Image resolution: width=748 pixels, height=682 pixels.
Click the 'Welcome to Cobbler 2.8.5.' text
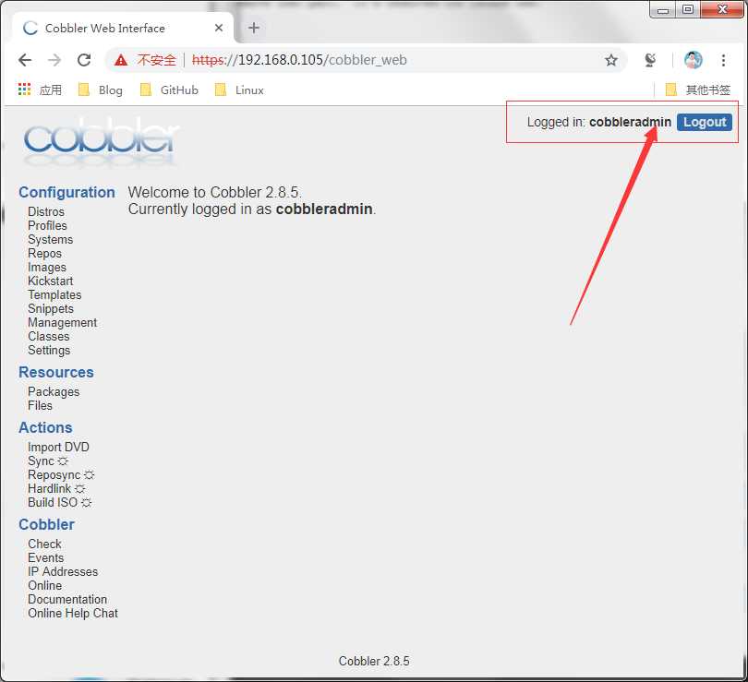pyautogui.click(x=214, y=192)
